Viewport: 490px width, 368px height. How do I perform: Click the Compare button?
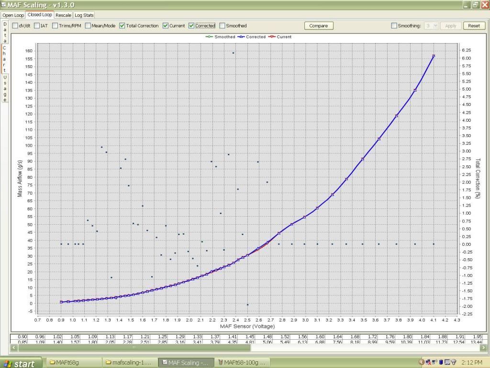click(318, 26)
